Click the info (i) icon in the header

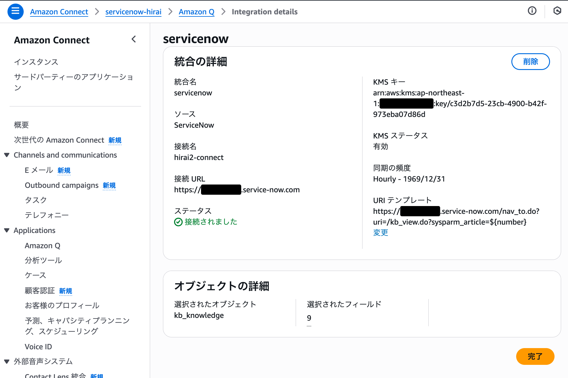[x=532, y=11]
